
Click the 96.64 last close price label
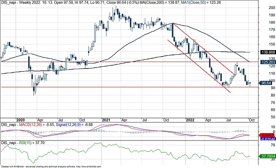[266, 83]
